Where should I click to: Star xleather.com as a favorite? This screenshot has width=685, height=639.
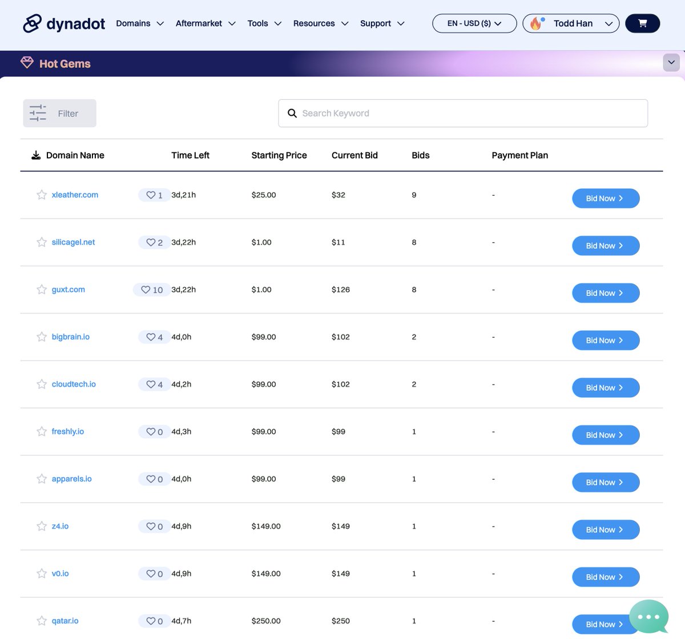coord(42,195)
